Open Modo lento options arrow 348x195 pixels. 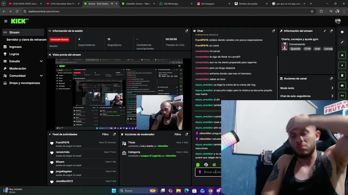[332, 88]
